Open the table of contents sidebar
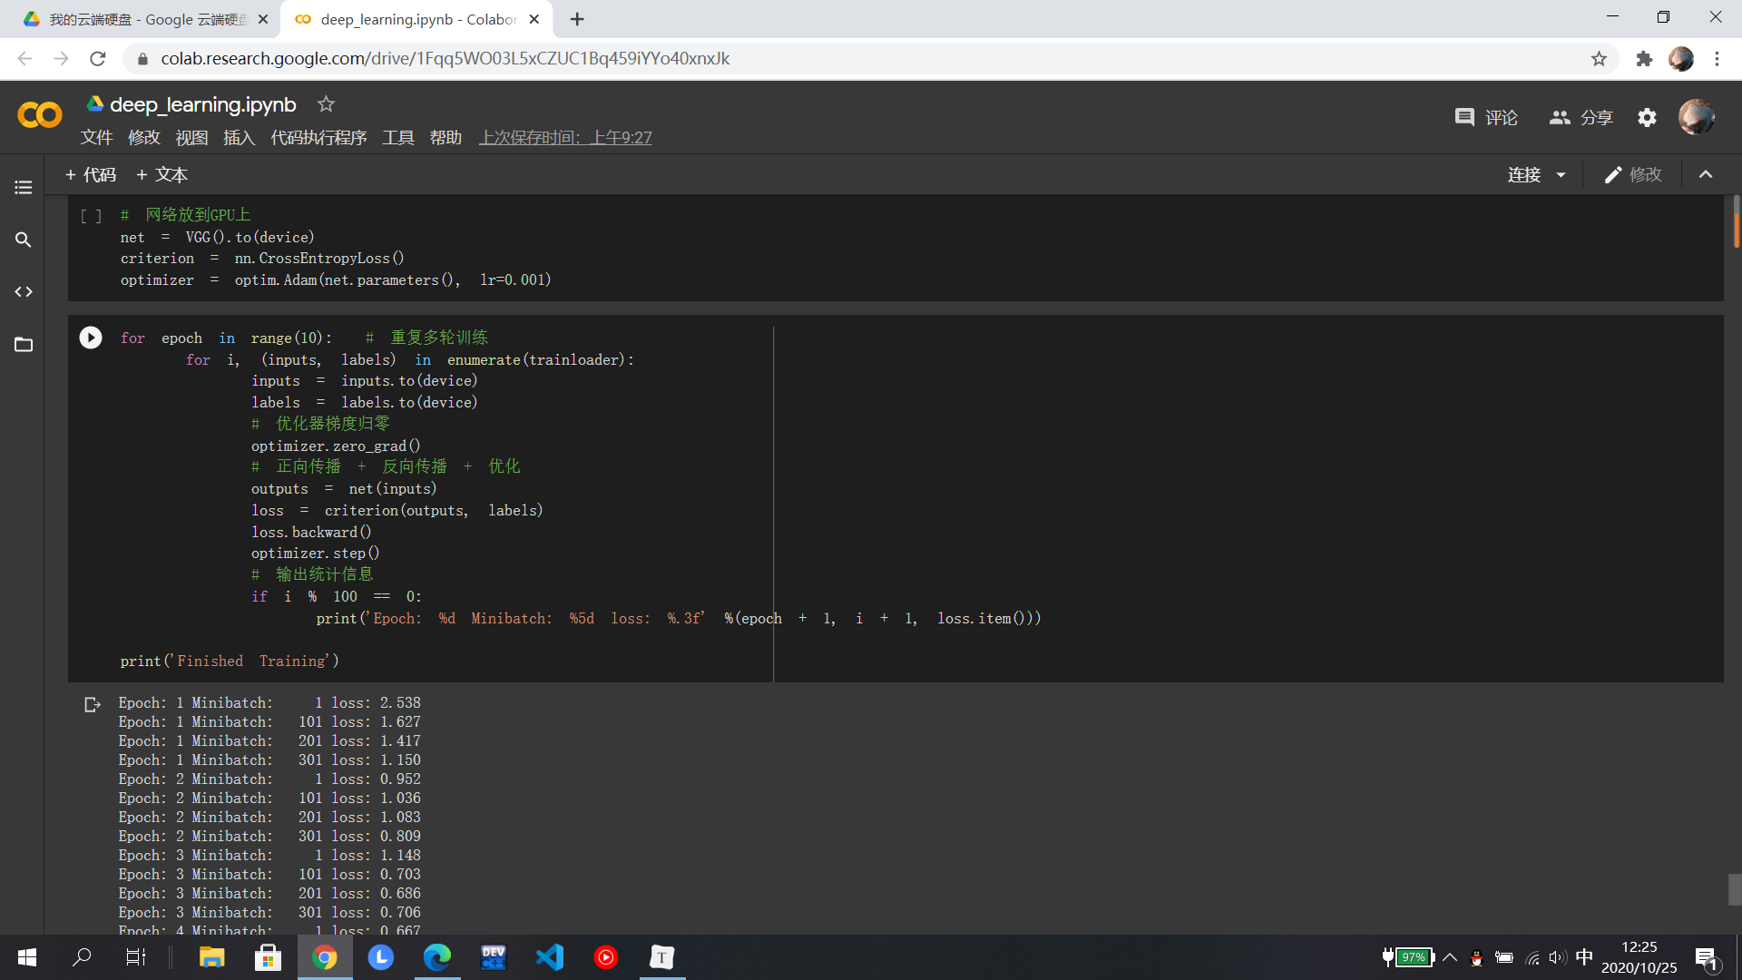The image size is (1742, 980). pos(24,188)
